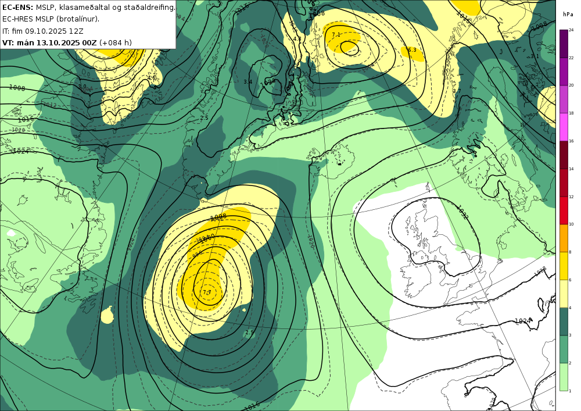
Task: Click the '(+084 h)' forecast hour text
Action: coord(116,42)
